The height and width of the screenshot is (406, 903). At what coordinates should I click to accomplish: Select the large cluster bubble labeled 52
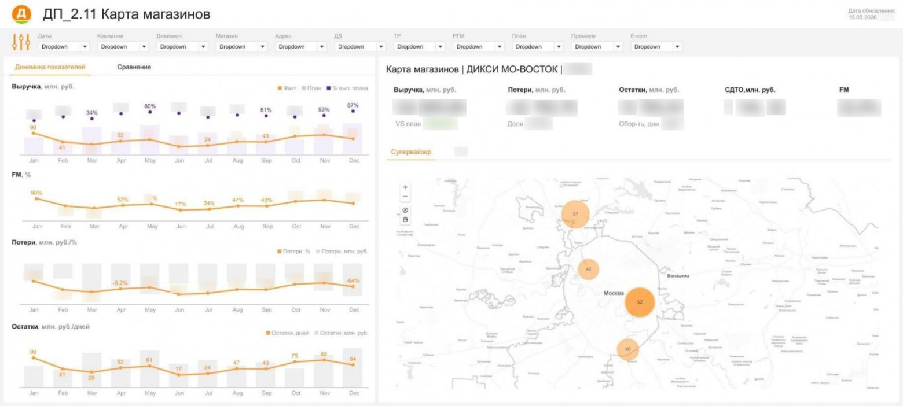(640, 302)
